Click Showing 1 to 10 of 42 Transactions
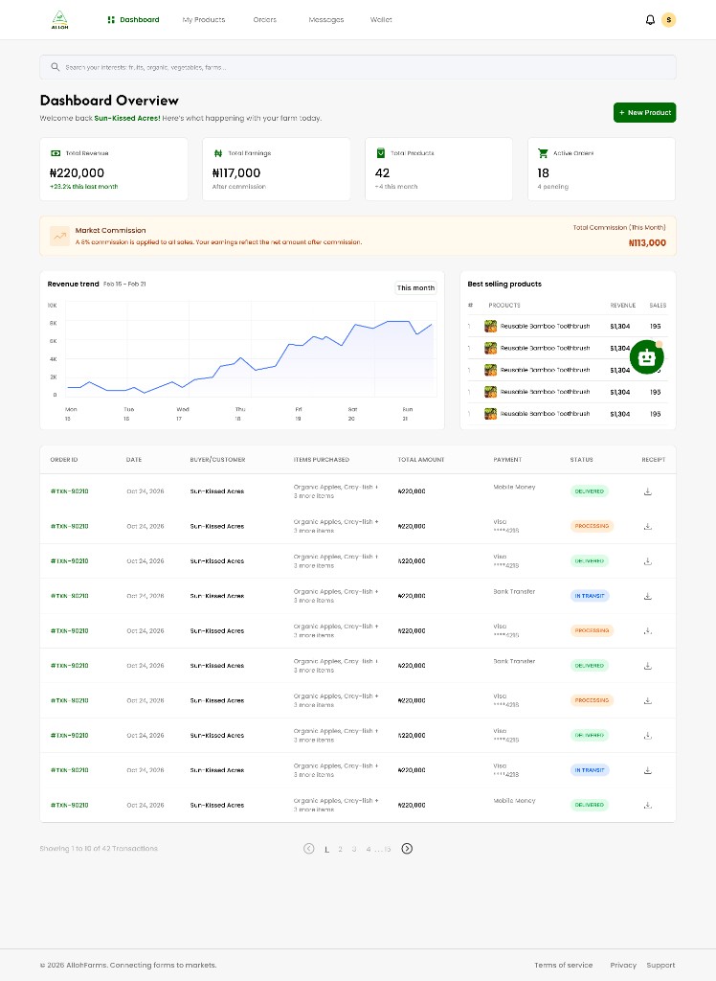The width and height of the screenshot is (716, 981). tap(99, 849)
